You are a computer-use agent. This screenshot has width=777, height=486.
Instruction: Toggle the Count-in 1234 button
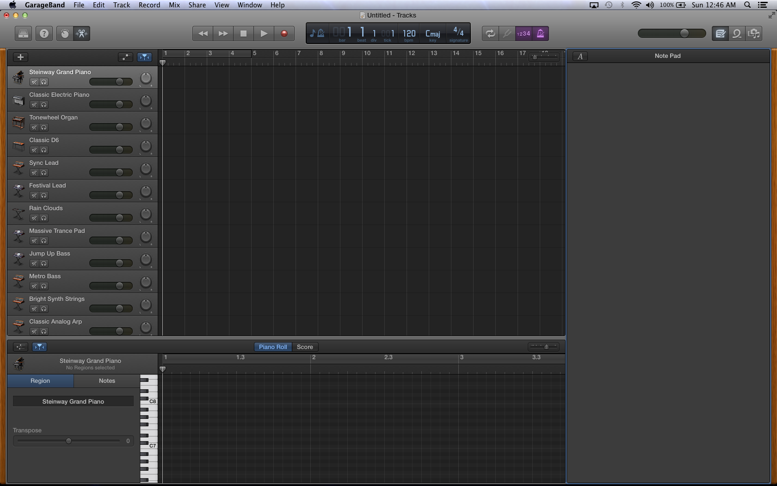pos(524,33)
